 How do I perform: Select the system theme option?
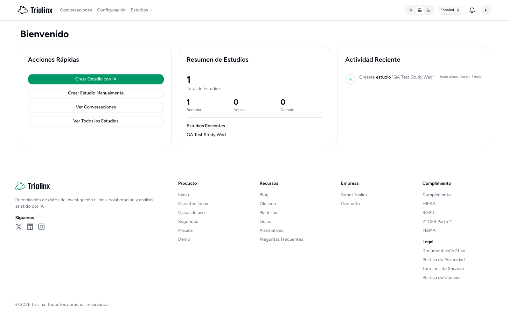click(x=420, y=10)
